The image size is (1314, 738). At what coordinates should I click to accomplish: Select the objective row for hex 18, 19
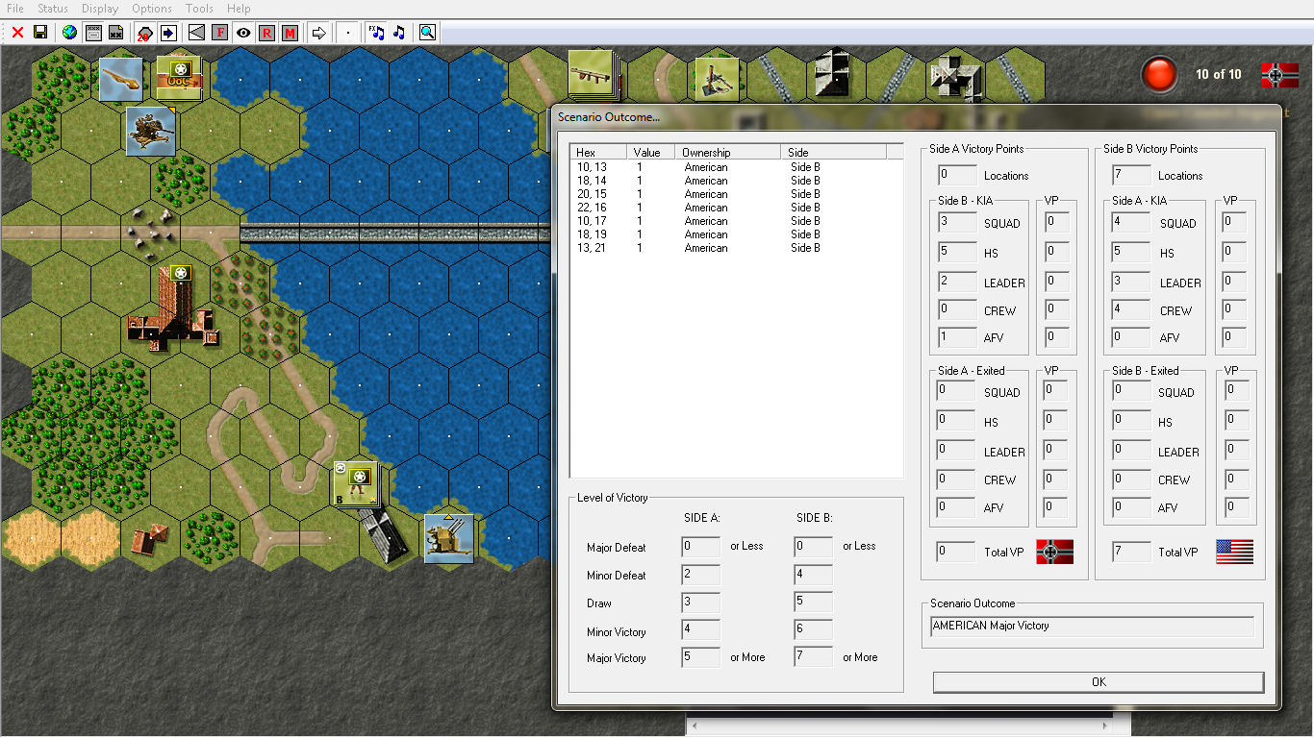[x=736, y=234]
